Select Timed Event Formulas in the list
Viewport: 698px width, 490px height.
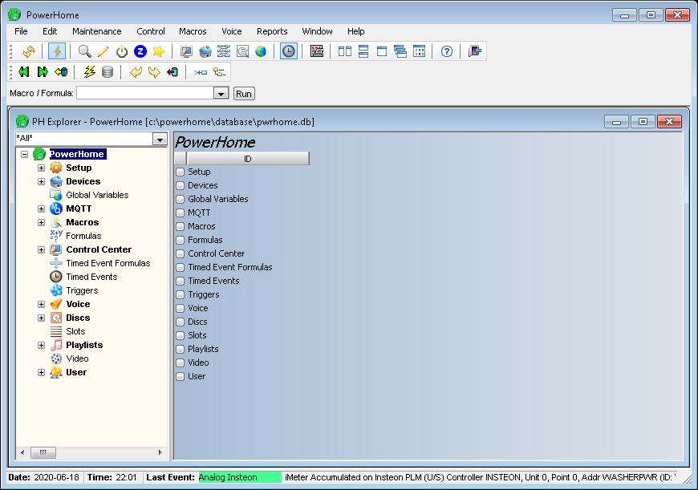(230, 268)
